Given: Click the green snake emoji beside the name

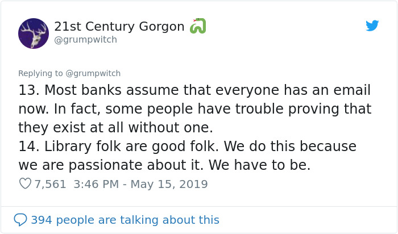Looking at the screenshot, I should tap(198, 26).
